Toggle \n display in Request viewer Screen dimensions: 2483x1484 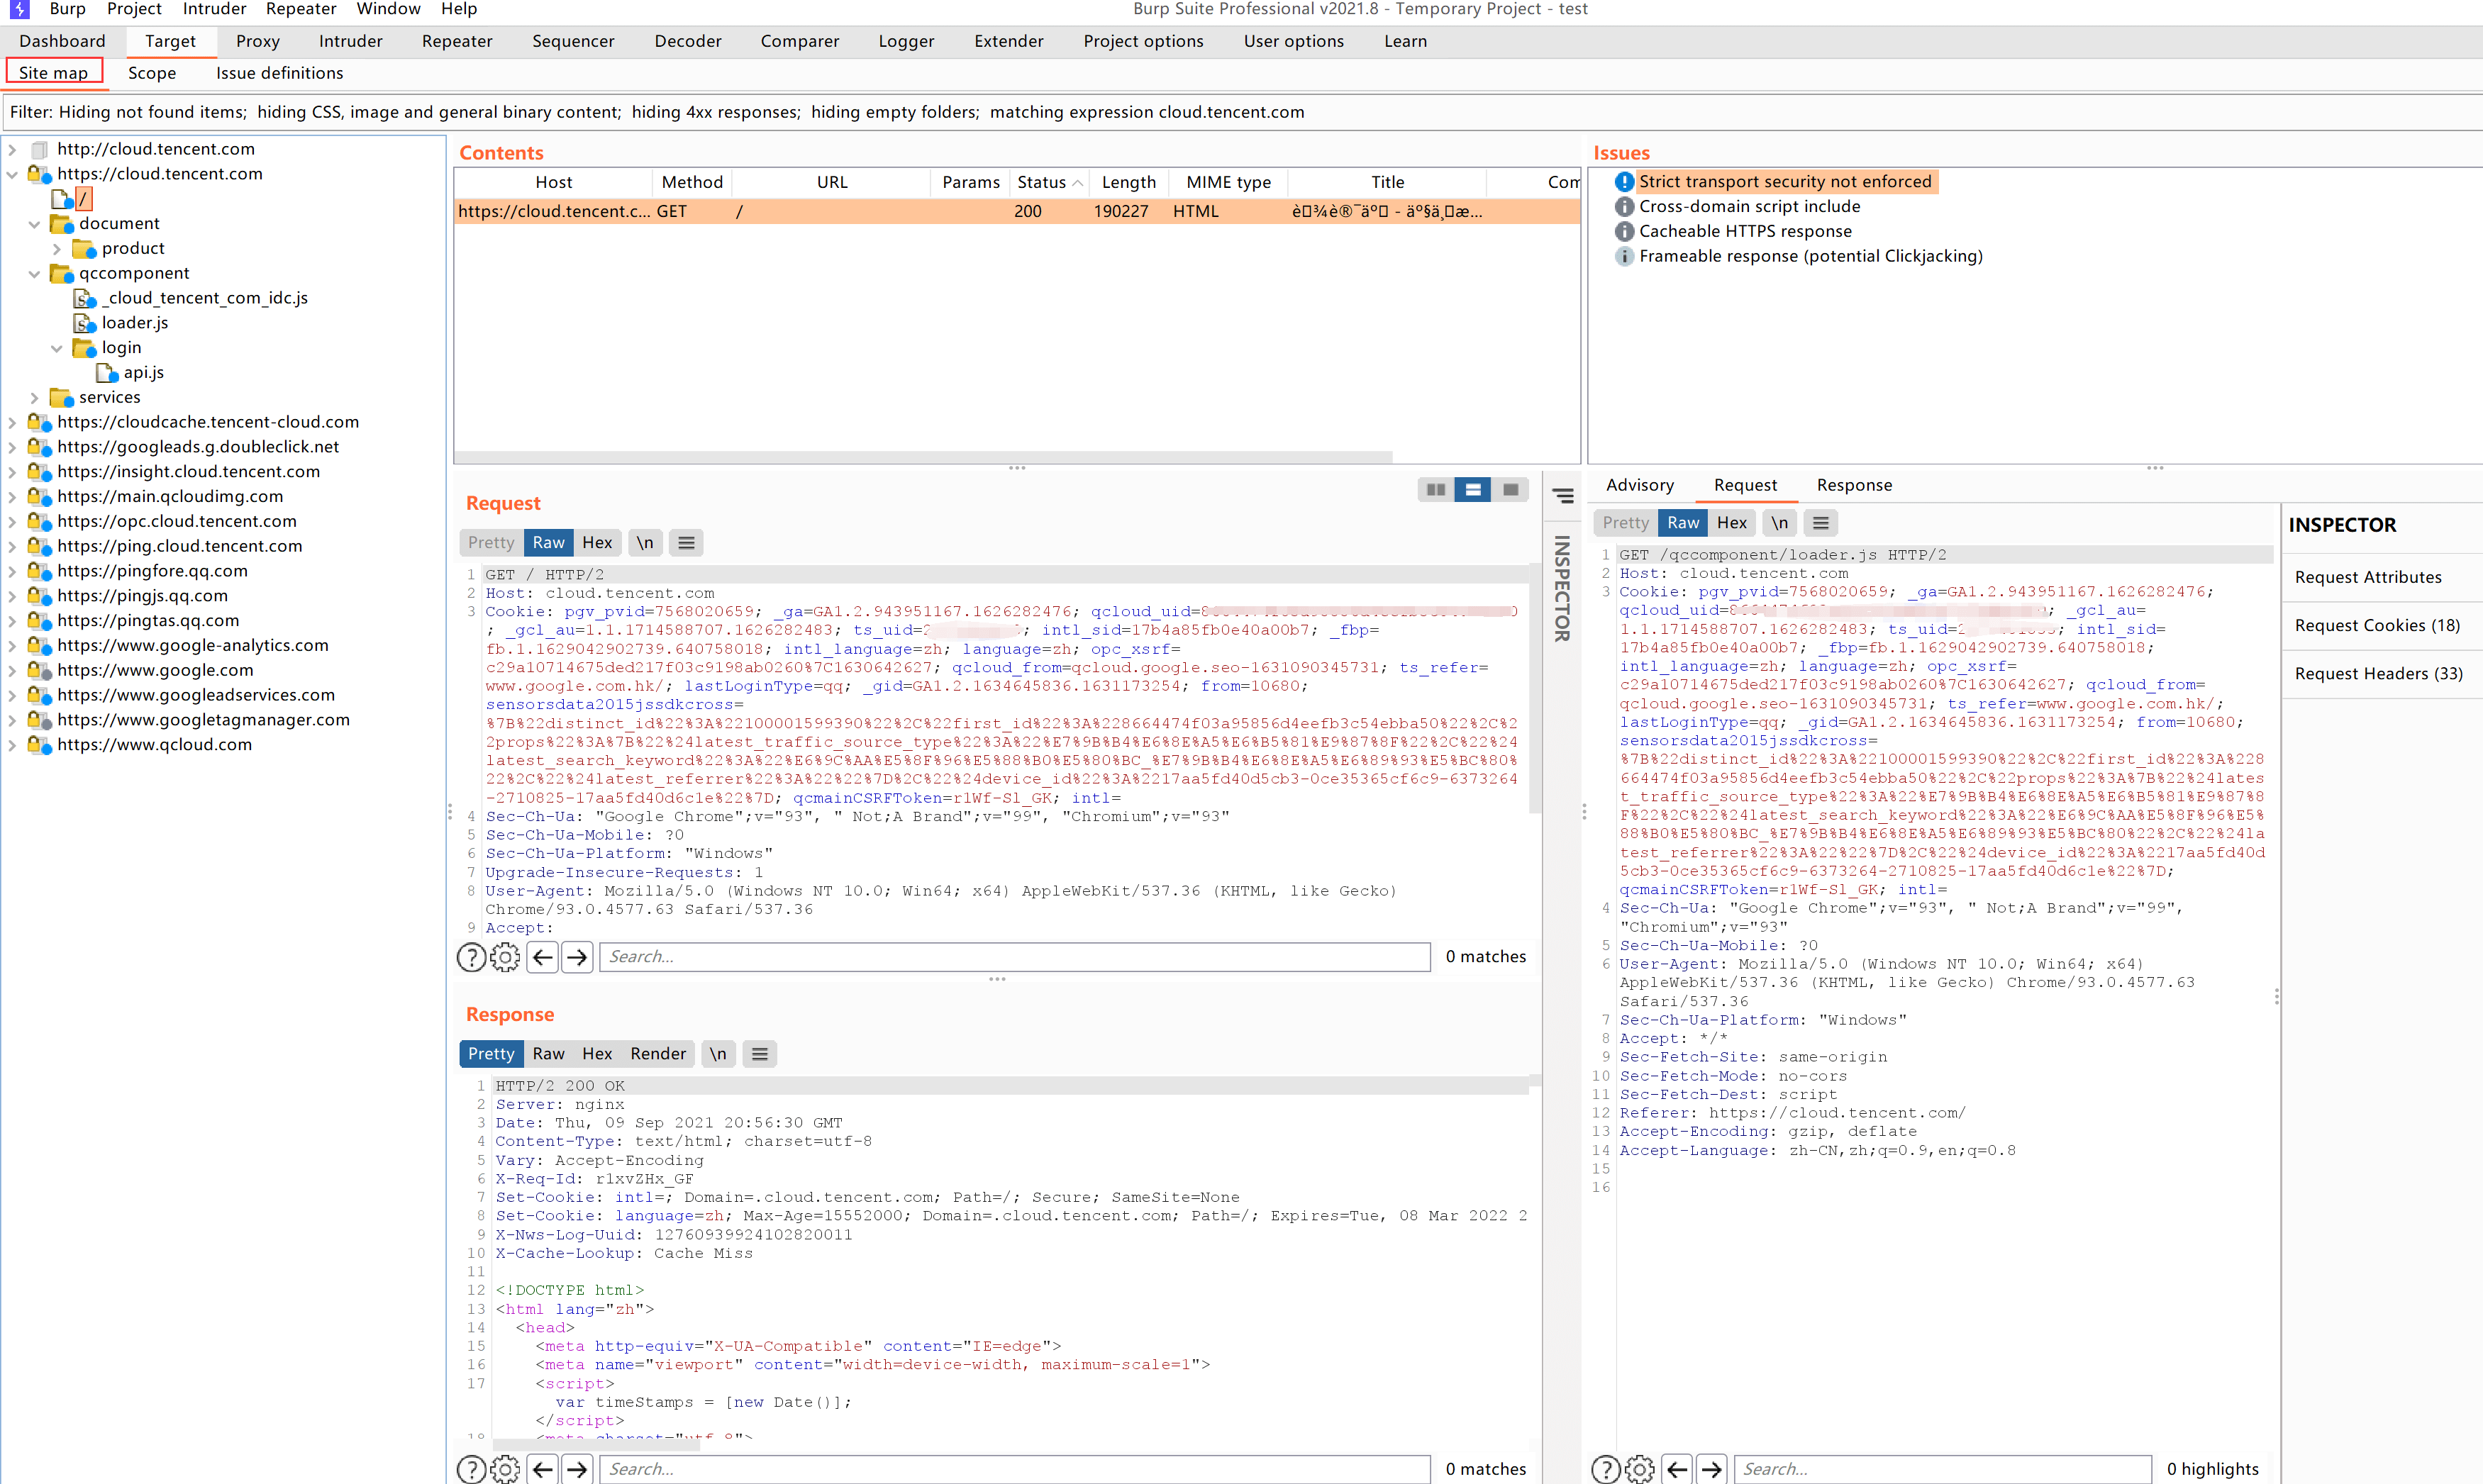pyautogui.click(x=645, y=543)
